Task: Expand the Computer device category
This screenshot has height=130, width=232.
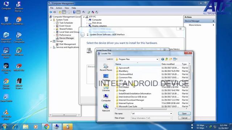Action: tap(87, 20)
